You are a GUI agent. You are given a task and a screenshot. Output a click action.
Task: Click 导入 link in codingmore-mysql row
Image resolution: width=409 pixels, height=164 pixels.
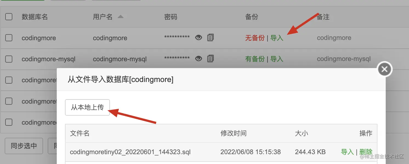[277, 59]
